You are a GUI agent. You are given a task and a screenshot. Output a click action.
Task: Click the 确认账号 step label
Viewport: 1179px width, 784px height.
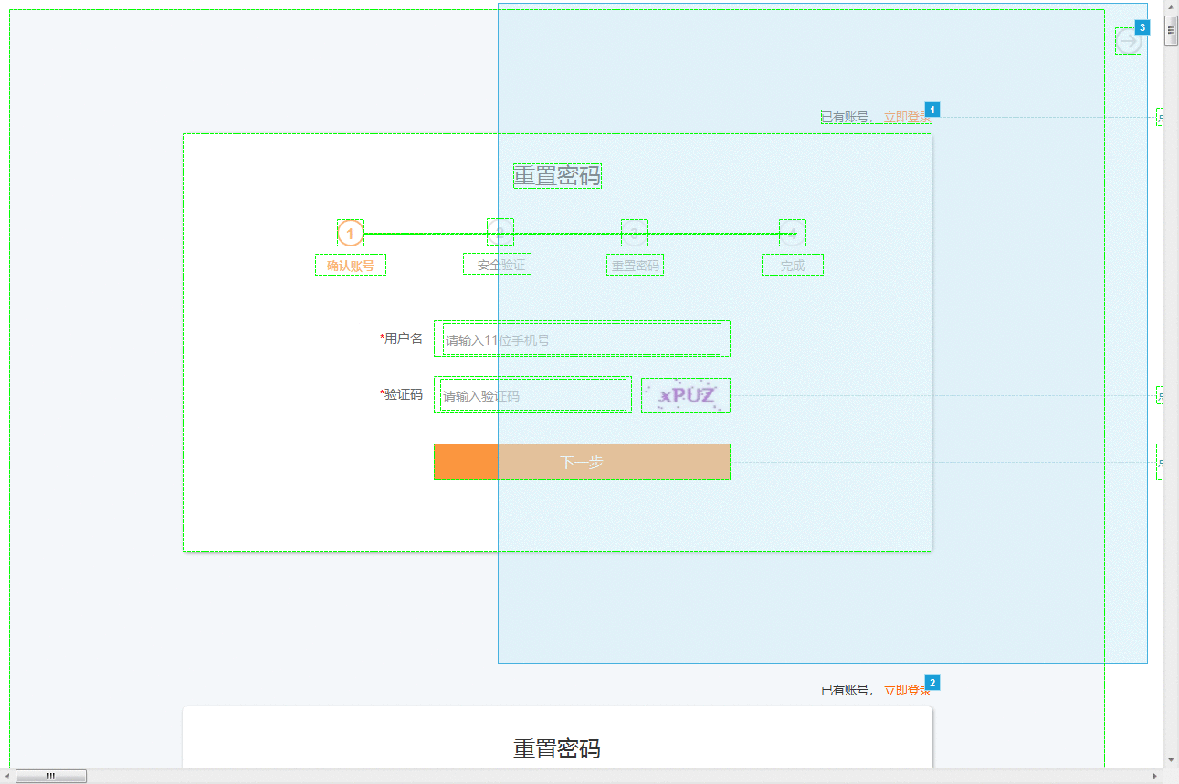tap(351, 266)
